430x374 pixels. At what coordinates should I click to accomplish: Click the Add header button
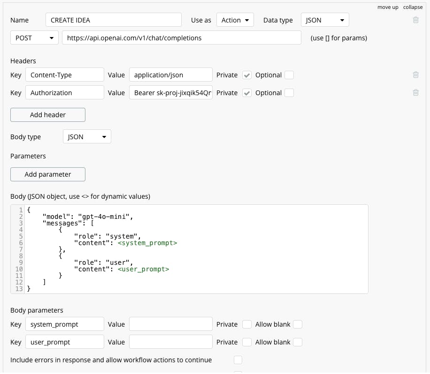coord(48,115)
